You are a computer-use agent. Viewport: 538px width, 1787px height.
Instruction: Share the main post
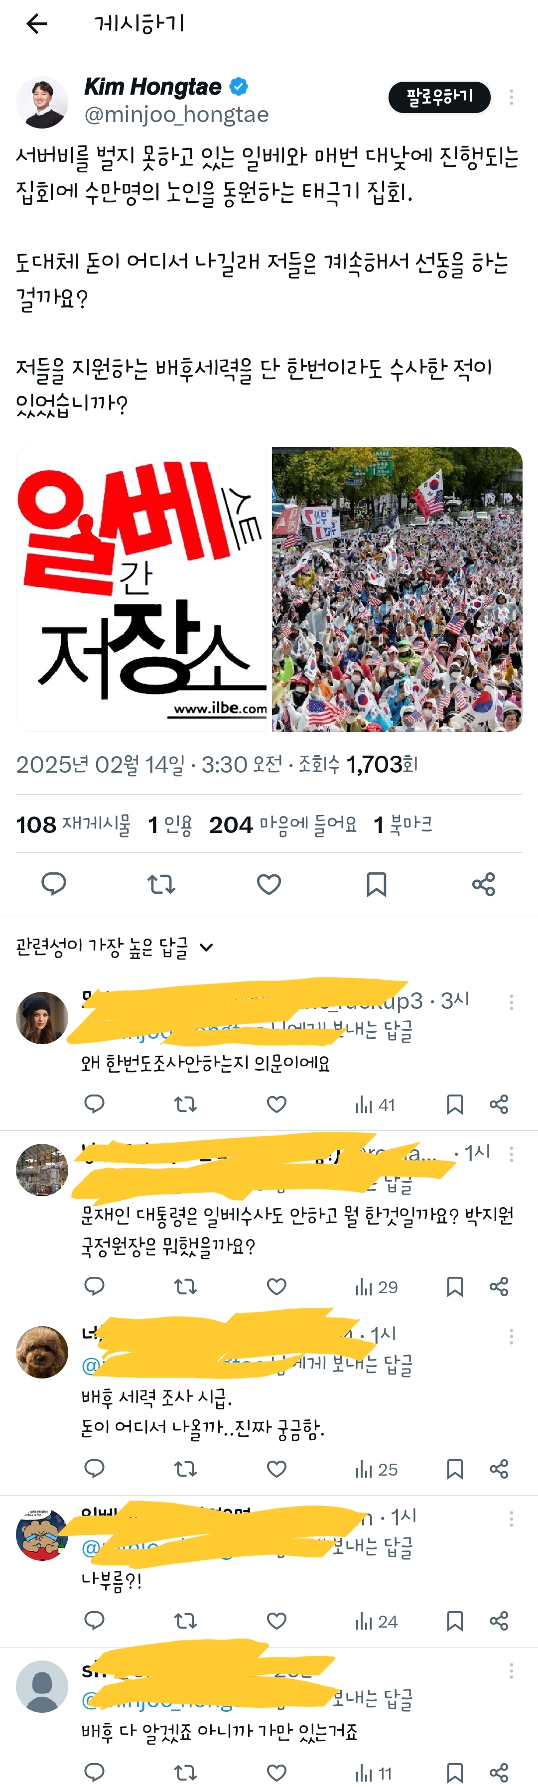point(483,884)
